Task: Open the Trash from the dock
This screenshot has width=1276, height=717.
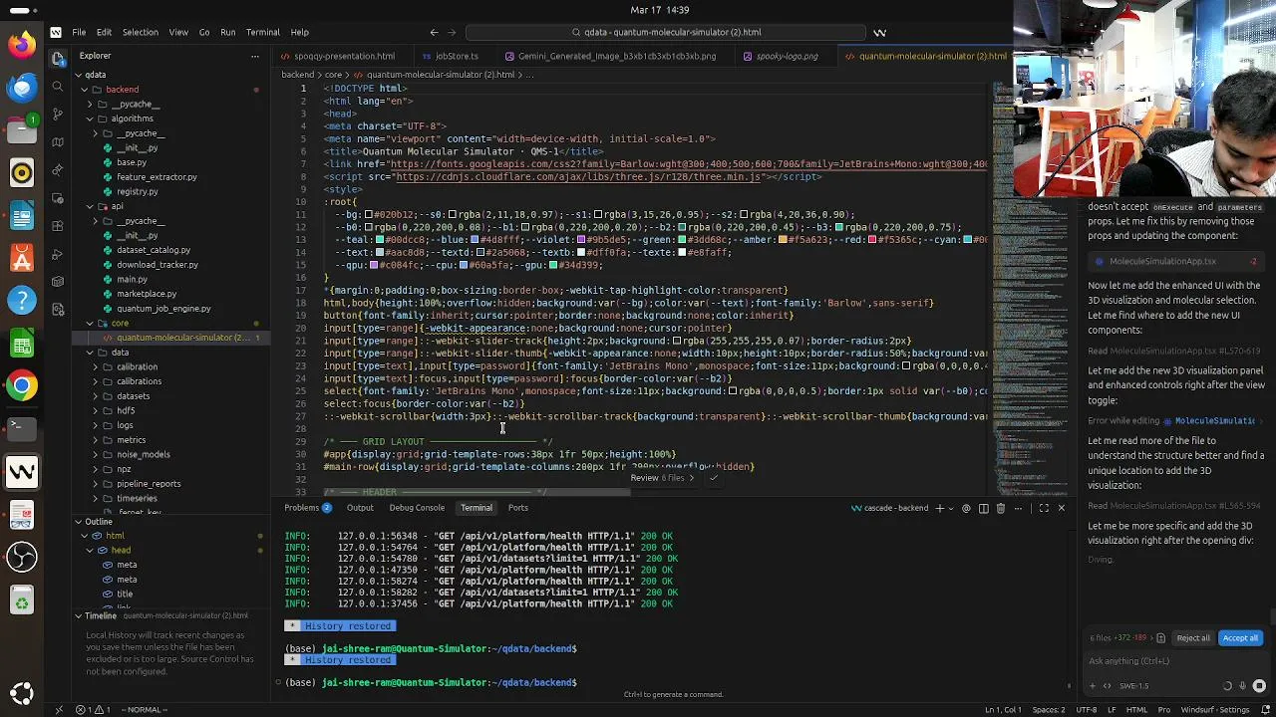Action: [21, 600]
